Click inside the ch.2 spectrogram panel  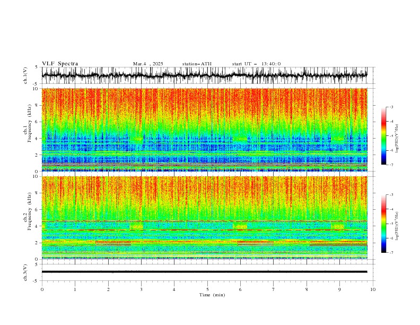click(204, 218)
